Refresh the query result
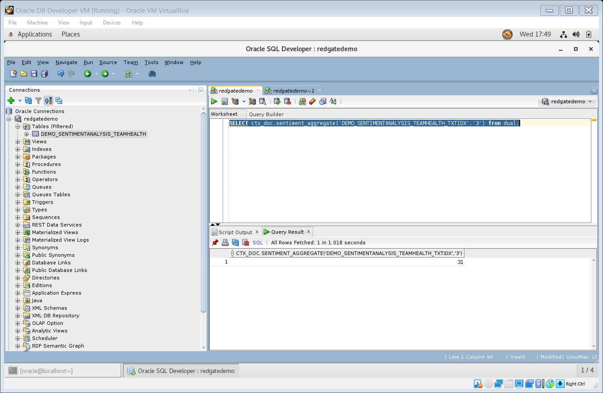Screen dimensions: 603x393 point(236,243)
